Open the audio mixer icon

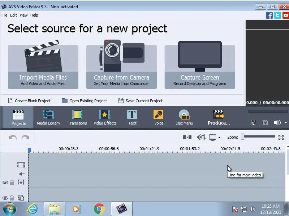pyautogui.click(x=201, y=137)
